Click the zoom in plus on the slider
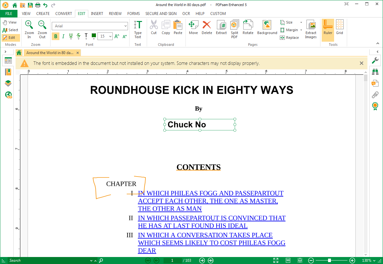This screenshot has width=383, height=264. (352, 261)
